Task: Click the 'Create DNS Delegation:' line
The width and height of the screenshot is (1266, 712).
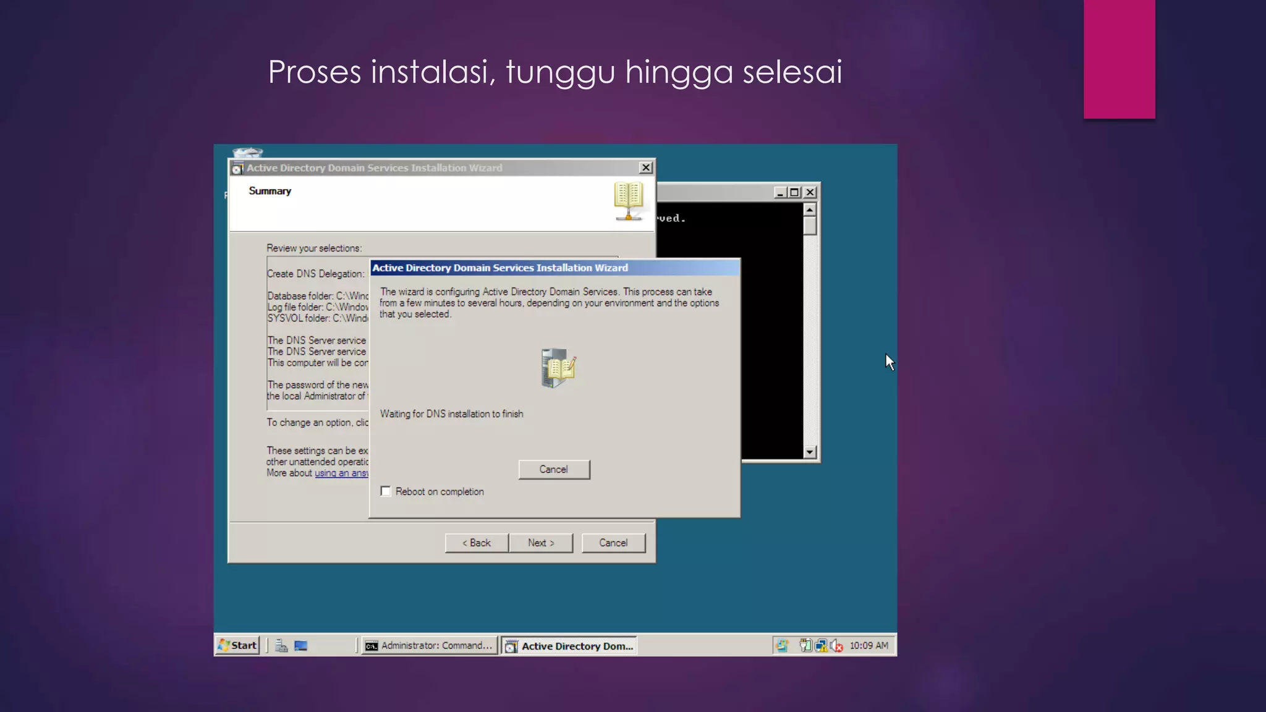Action: coord(316,274)
